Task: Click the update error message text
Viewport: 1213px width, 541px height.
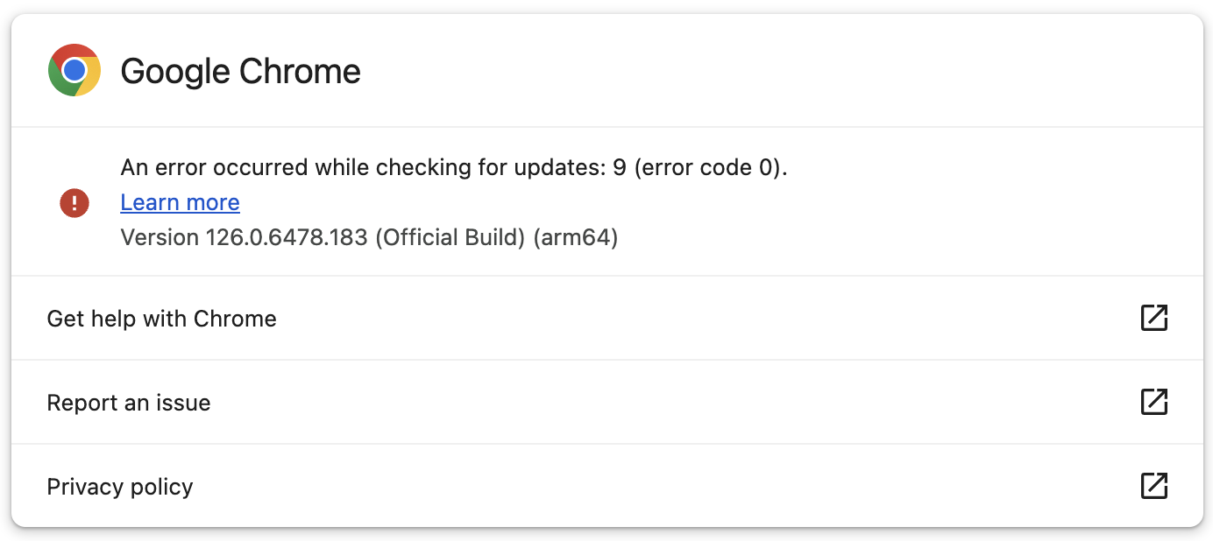Action: [453, 167]
